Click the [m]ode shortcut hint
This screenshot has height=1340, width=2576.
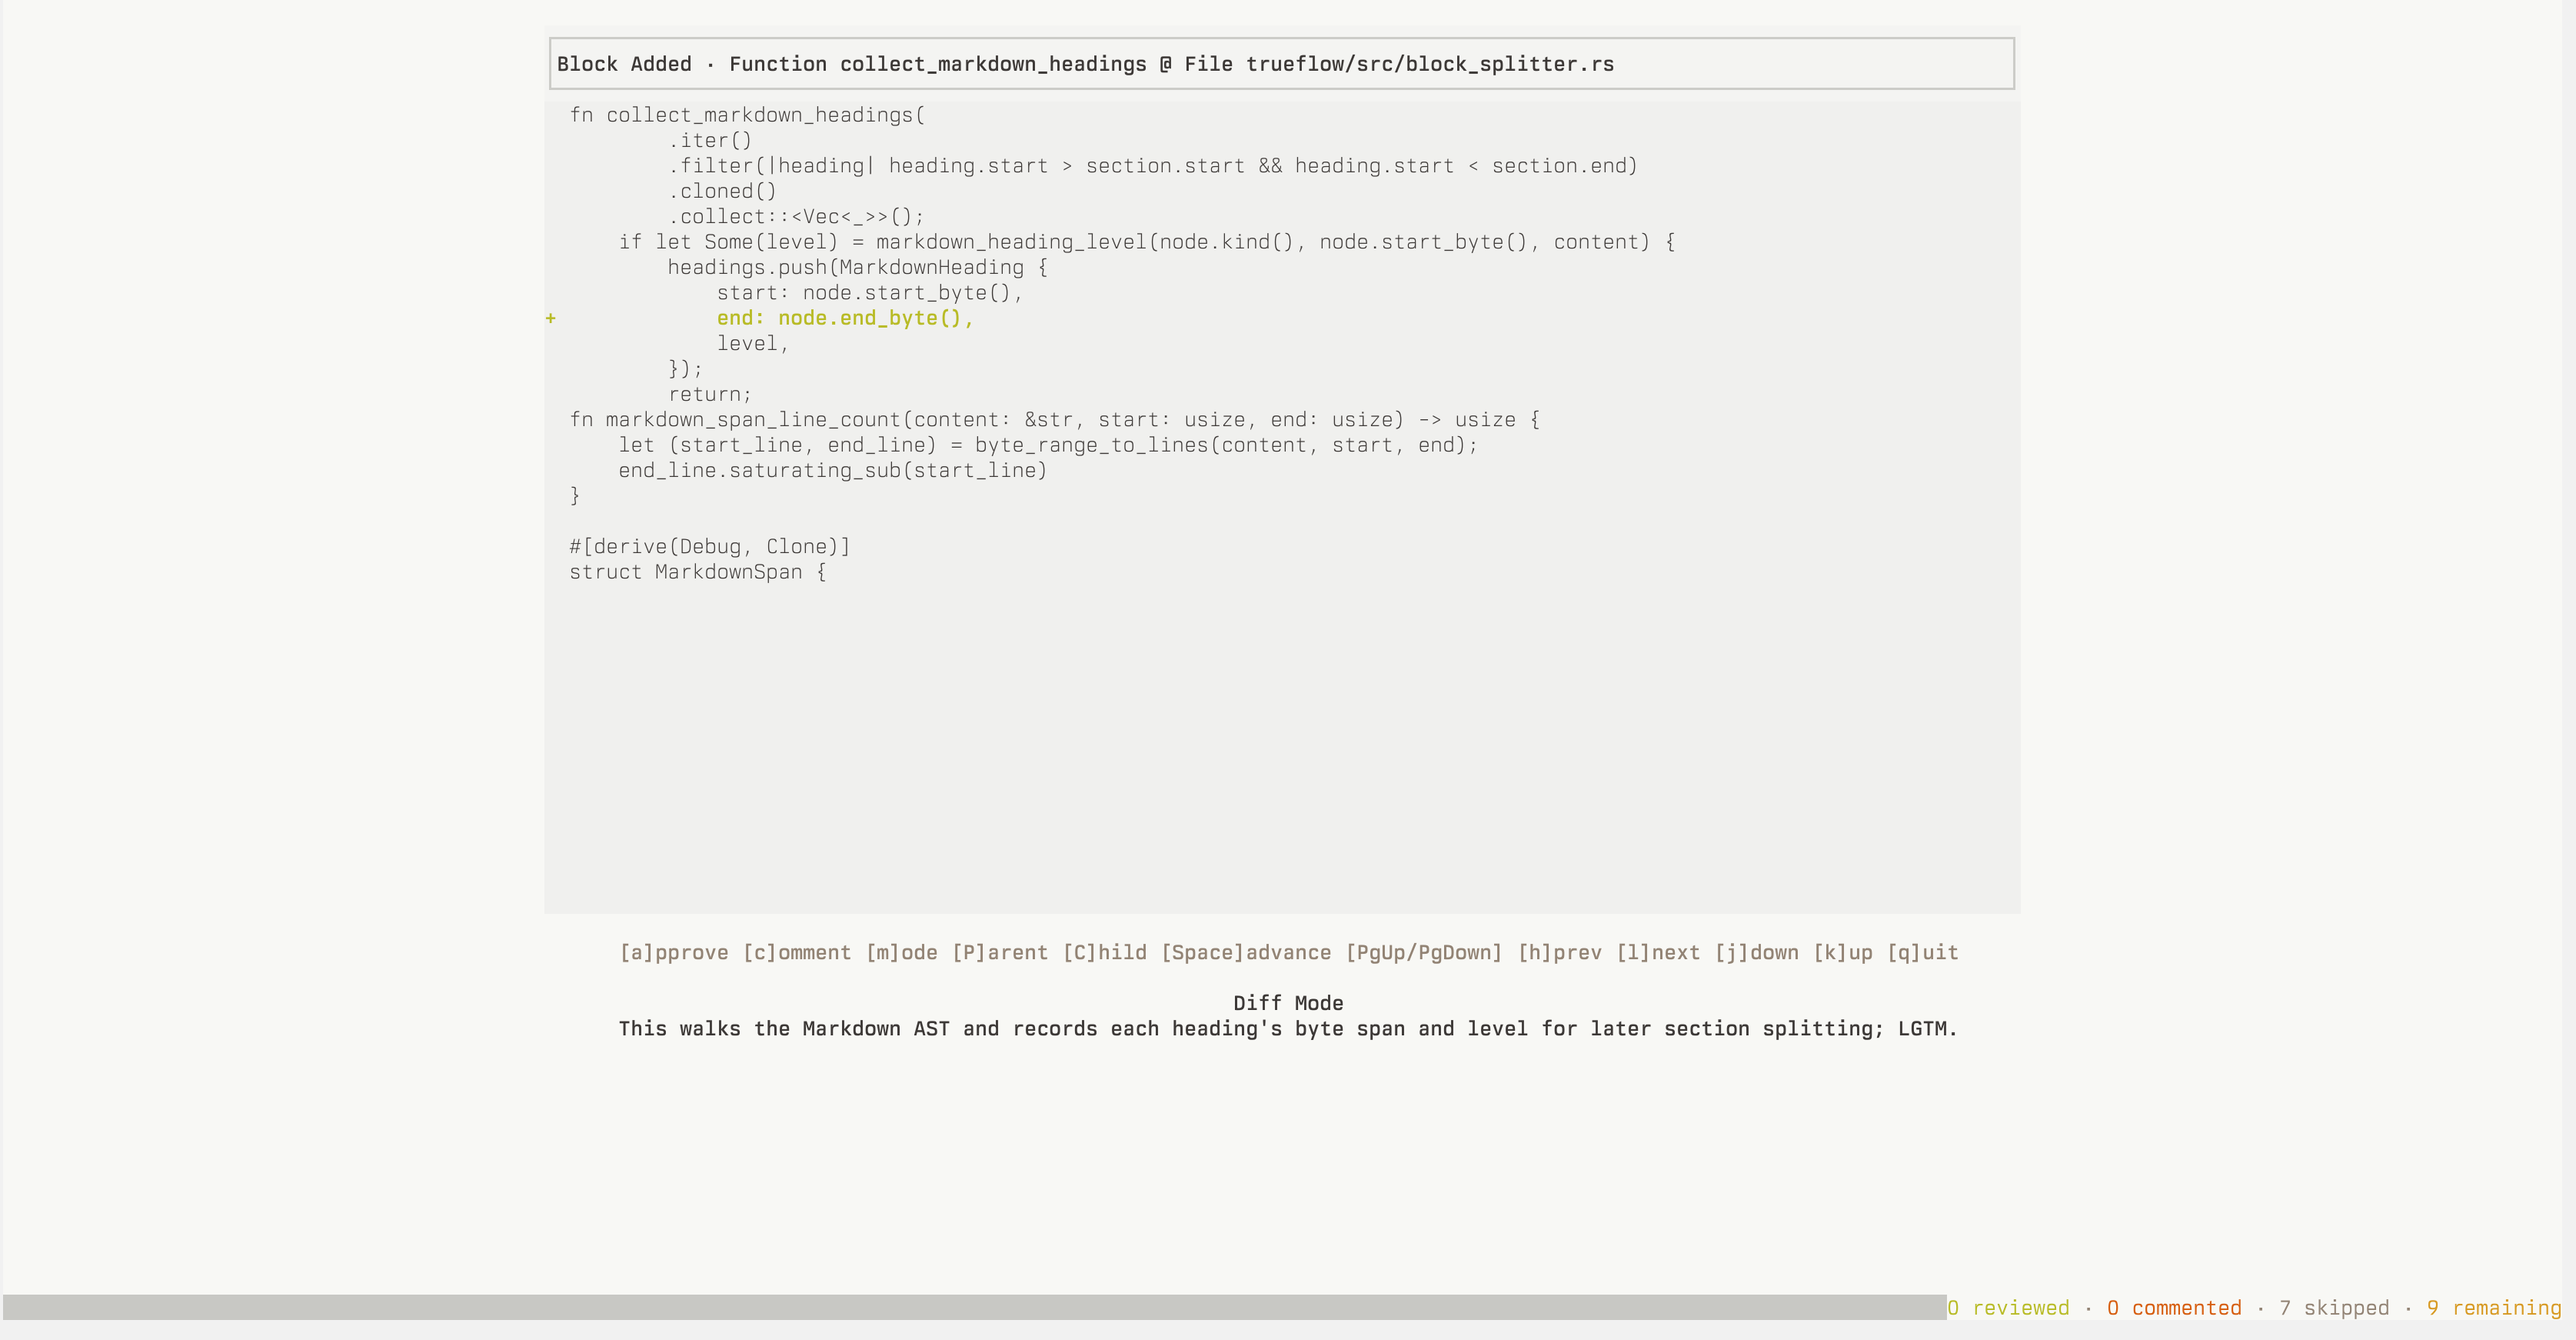[901, 952]
